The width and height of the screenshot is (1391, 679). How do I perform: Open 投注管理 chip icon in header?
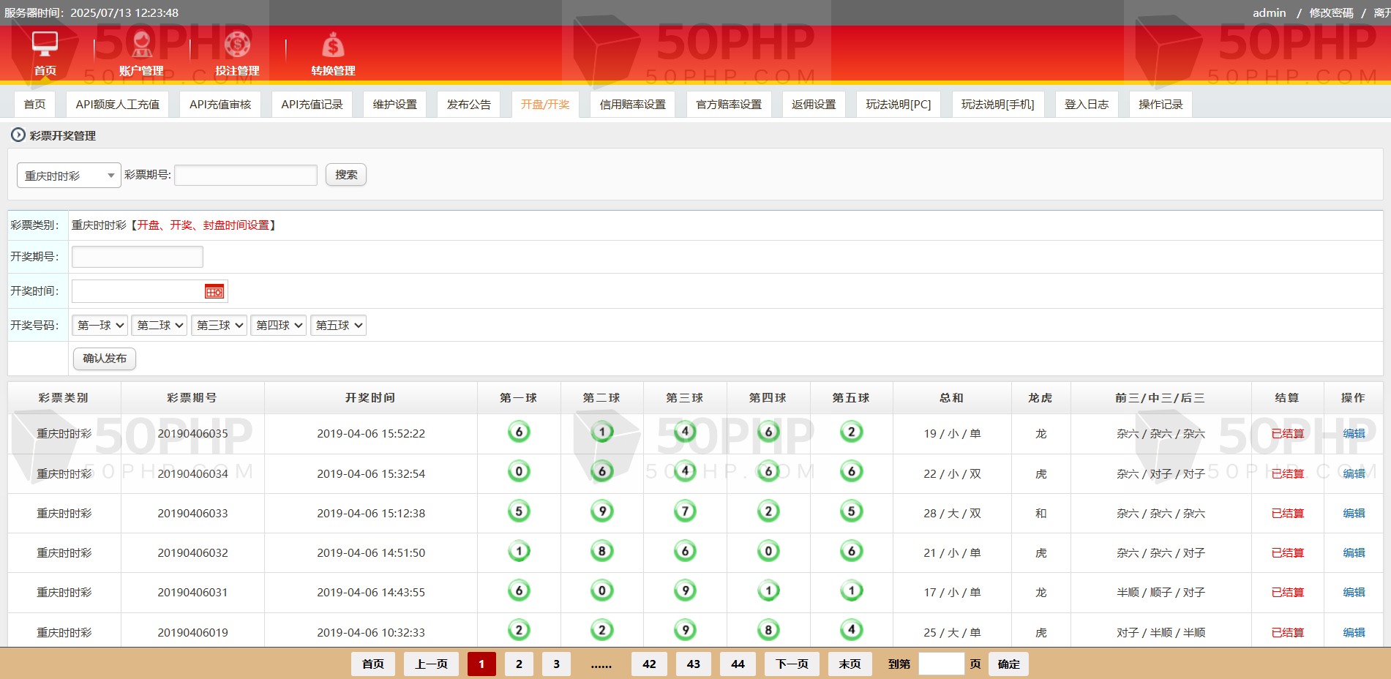pyautogui.click(x=237, y=45)
